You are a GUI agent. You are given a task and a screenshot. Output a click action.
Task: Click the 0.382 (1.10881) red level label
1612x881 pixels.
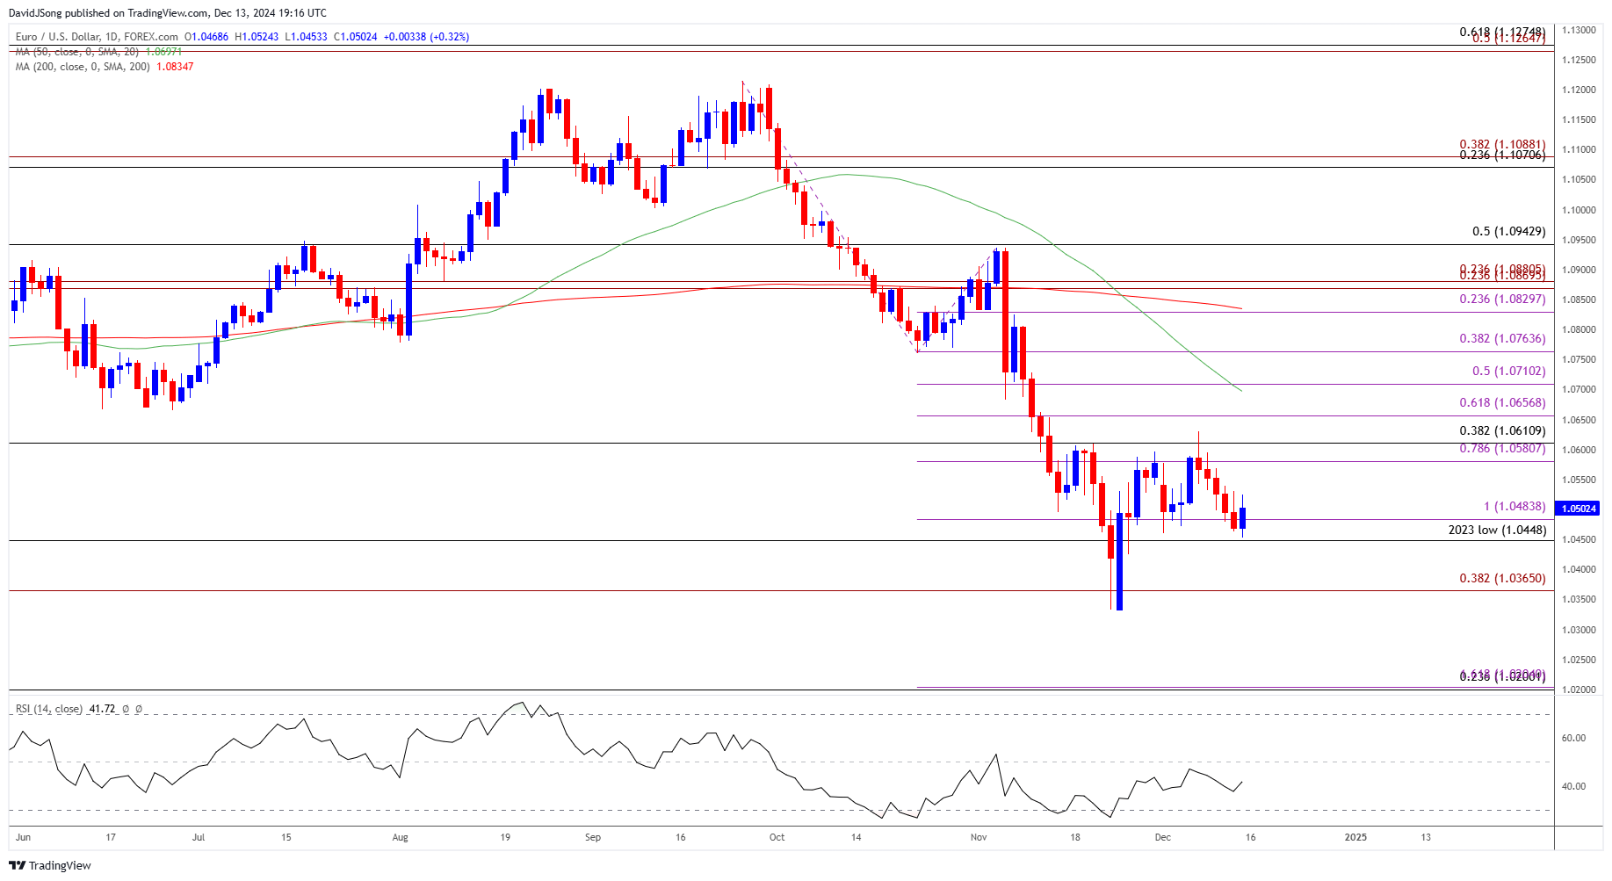pyautogui.click(x=1502, y=144)
